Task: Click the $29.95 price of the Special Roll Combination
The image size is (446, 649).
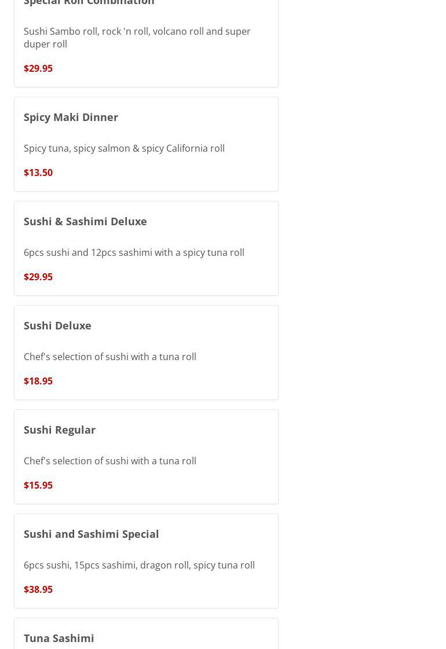Action: point(38,68)
